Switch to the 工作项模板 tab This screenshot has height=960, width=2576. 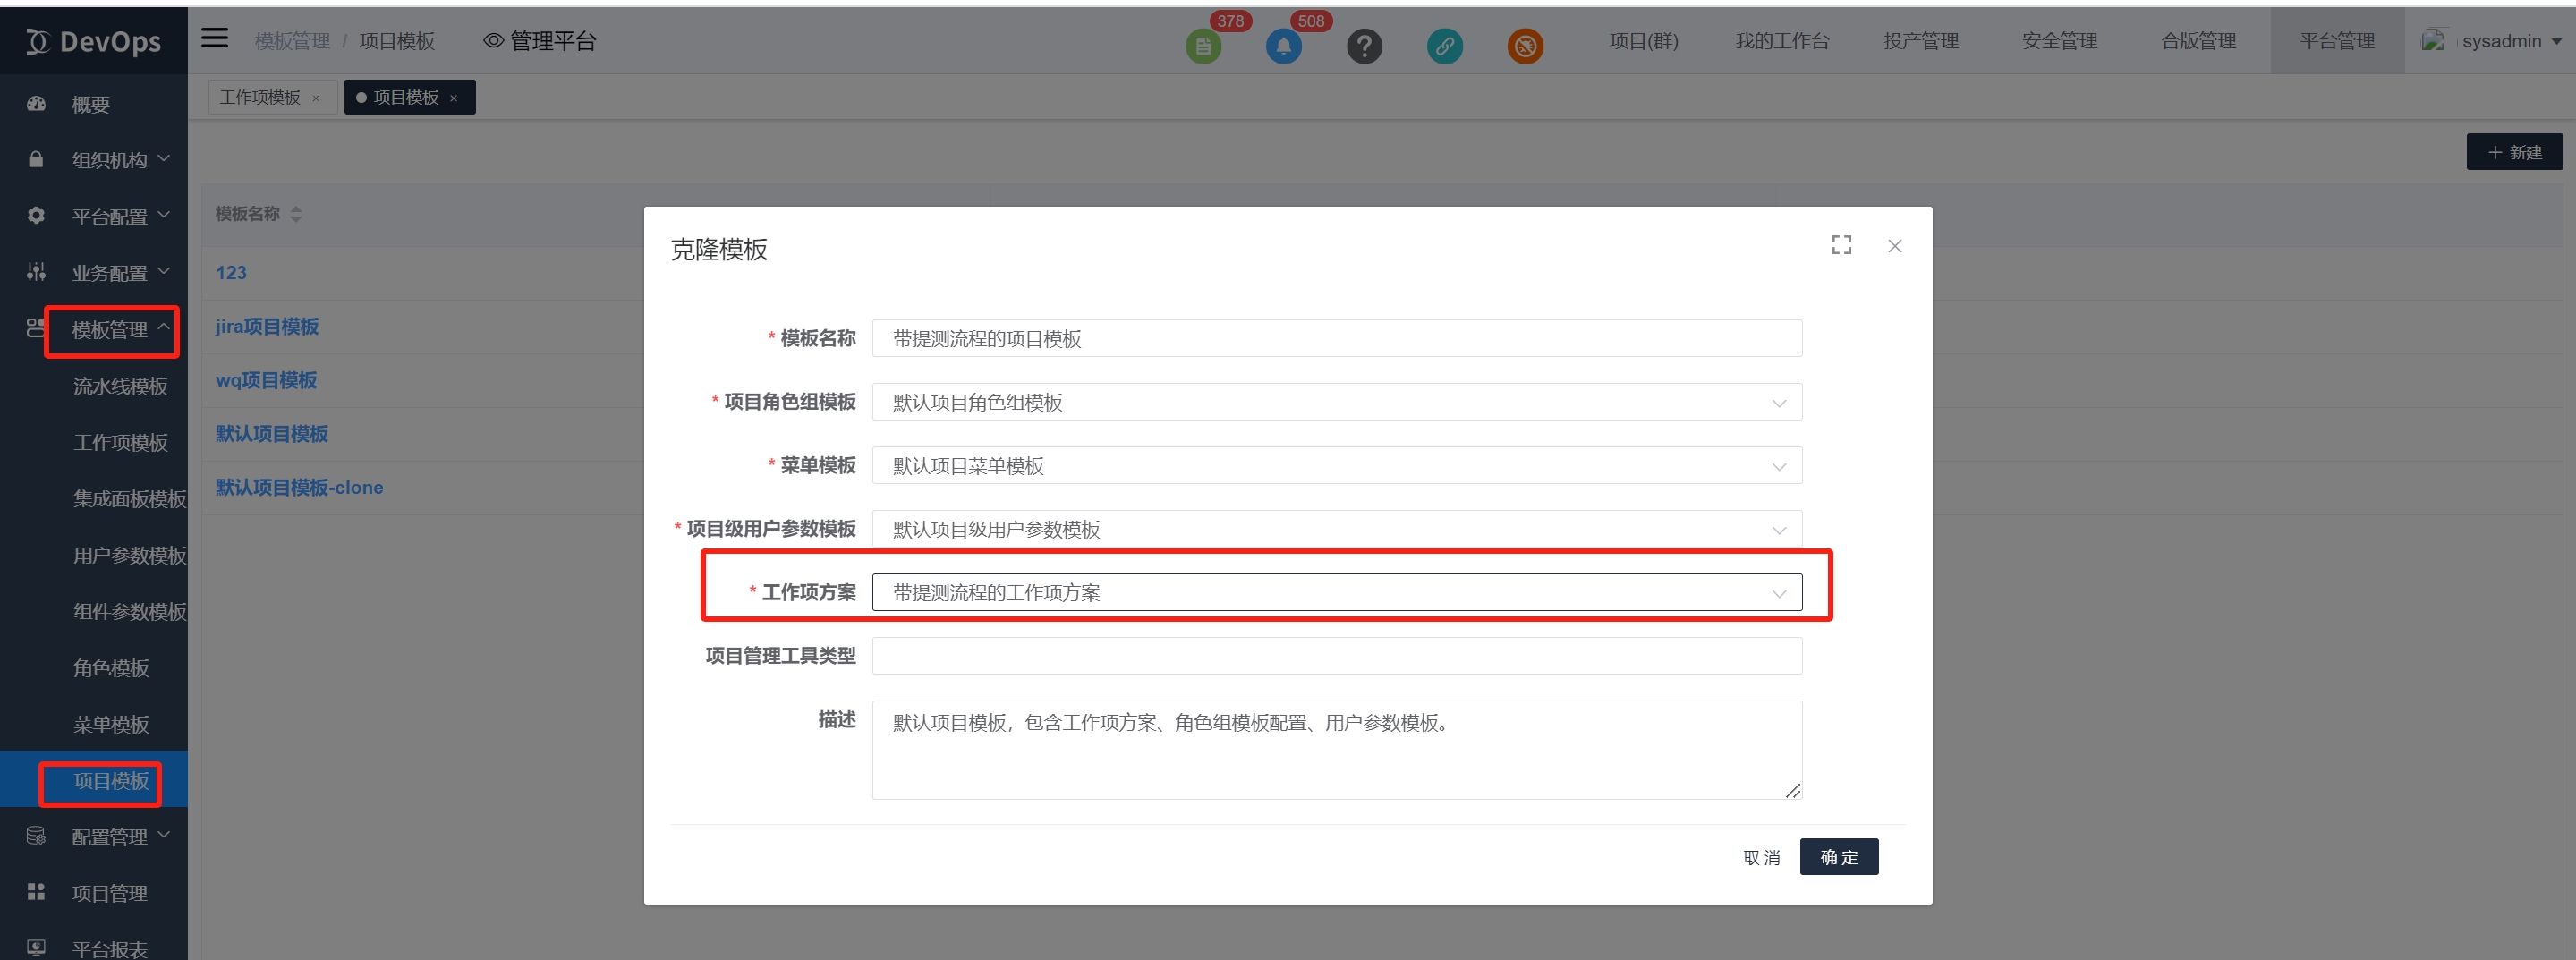click(x=260, y=97)
